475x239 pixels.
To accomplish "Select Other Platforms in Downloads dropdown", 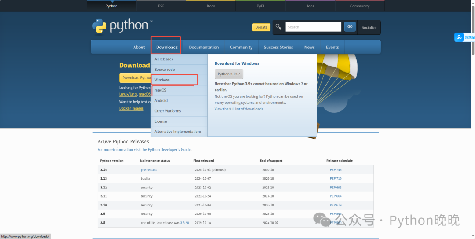I will (179, 111).
